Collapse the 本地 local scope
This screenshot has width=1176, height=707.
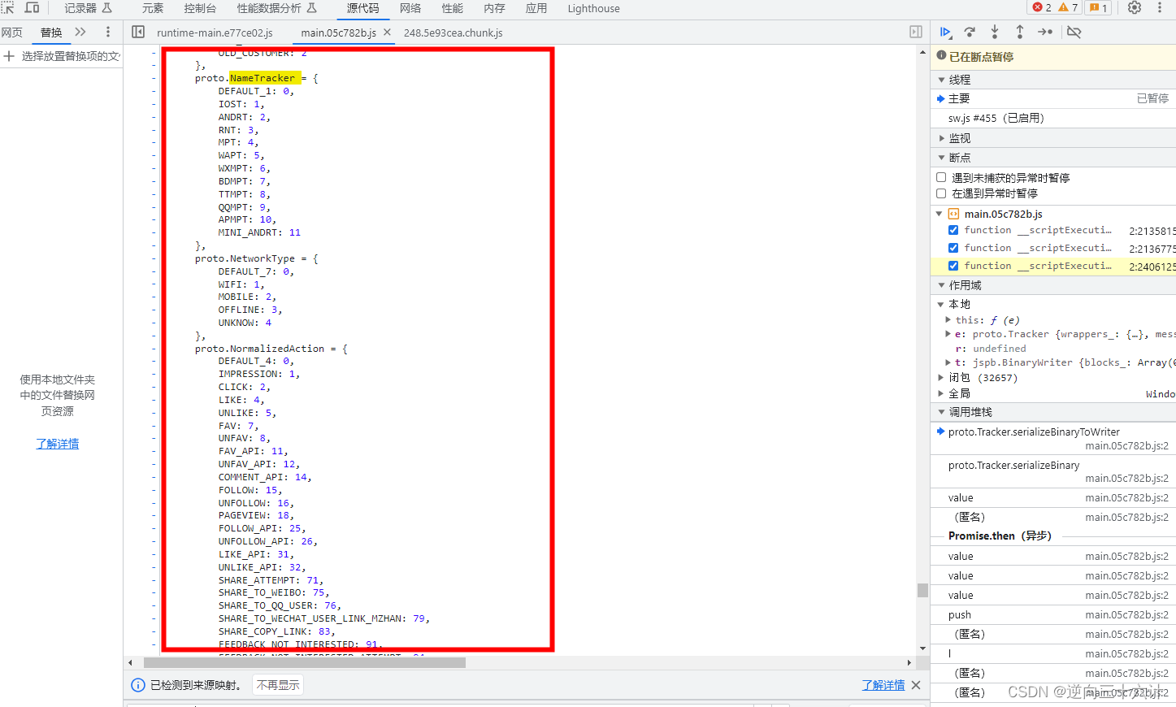[940, 304]
